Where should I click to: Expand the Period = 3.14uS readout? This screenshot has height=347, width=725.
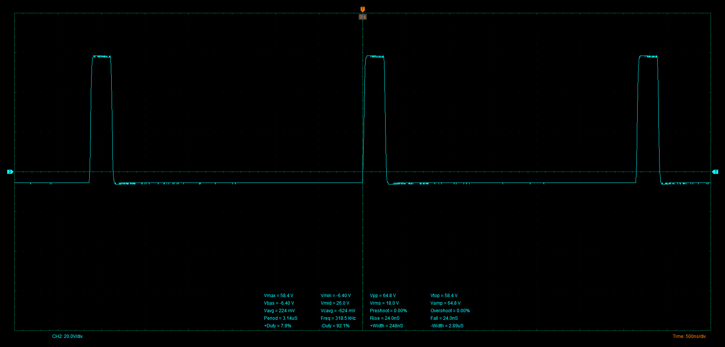pos(280,318)
